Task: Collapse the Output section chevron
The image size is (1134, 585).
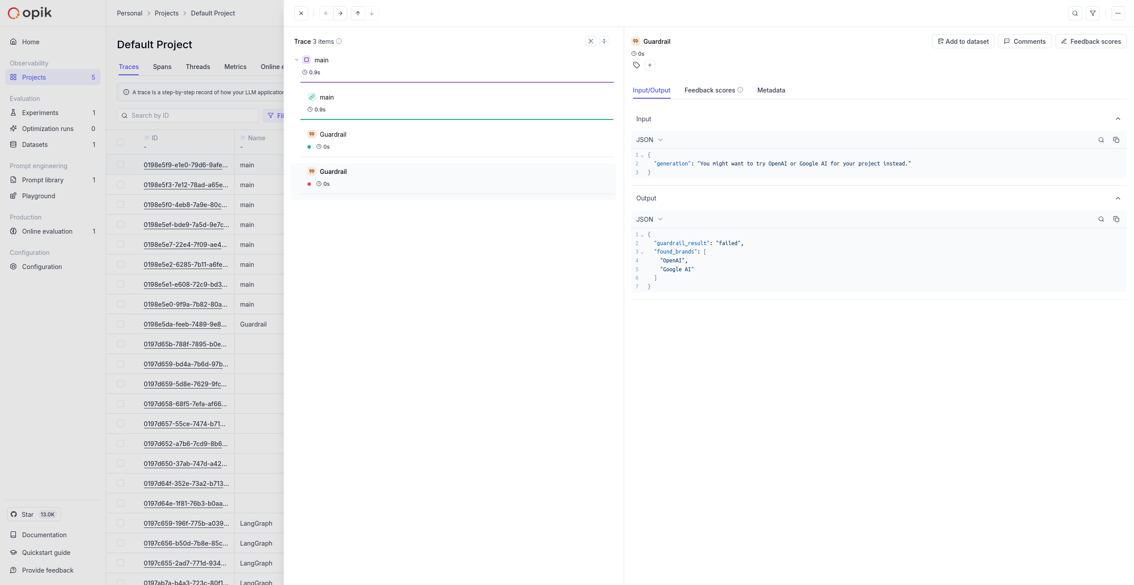Action: [1118, 198]
